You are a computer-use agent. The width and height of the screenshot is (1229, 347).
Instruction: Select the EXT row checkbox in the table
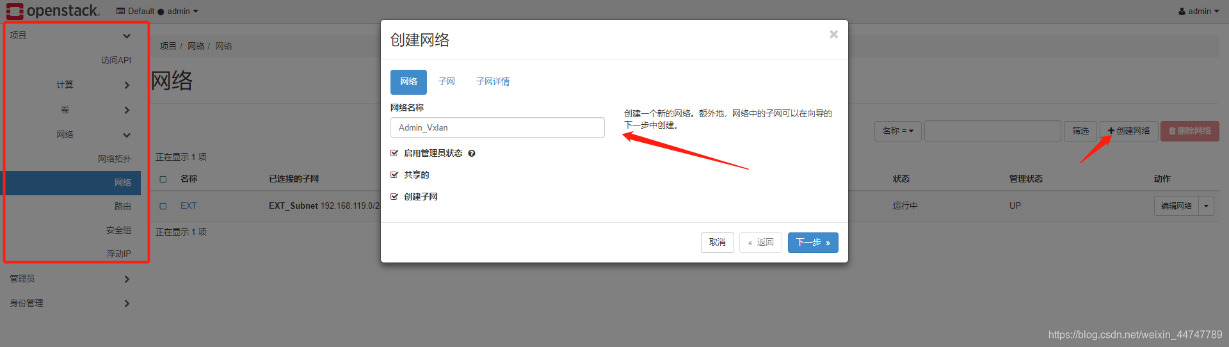[163, 206]
